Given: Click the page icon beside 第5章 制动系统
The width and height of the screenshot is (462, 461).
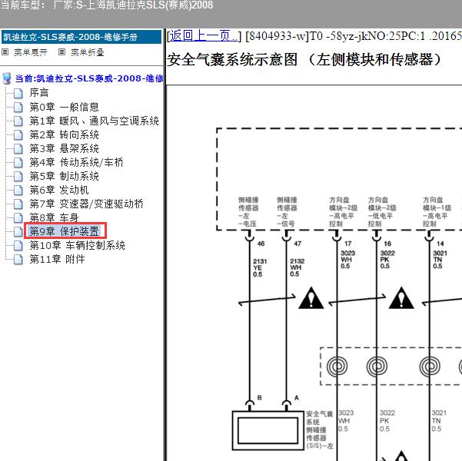Looking at the screenshot, I should pos(18,177).
